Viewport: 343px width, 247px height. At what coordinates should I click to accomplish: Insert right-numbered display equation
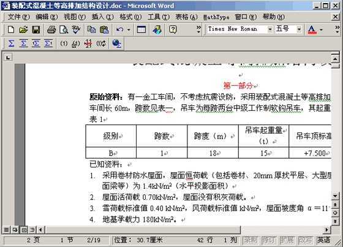tap(48, 44)
